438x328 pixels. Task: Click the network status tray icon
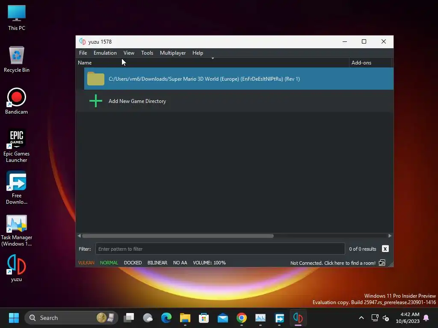pyautogui.click(x=375, y=318)
